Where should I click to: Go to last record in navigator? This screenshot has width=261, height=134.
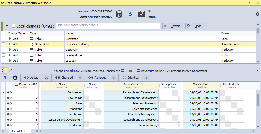tap(37, 131)
